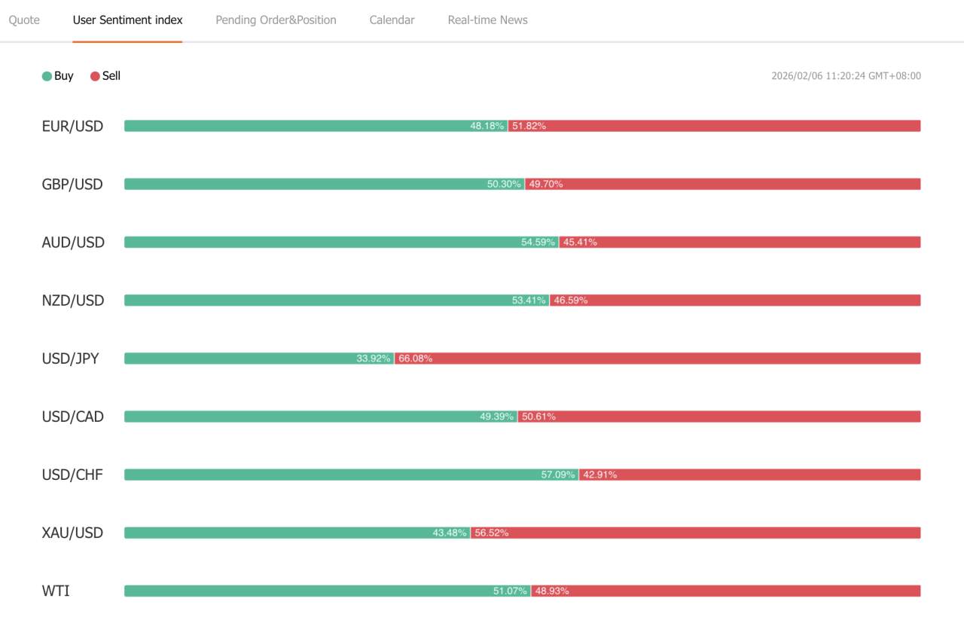
Task: Click the WTI pair label
Action: click(x=56, y=591)
